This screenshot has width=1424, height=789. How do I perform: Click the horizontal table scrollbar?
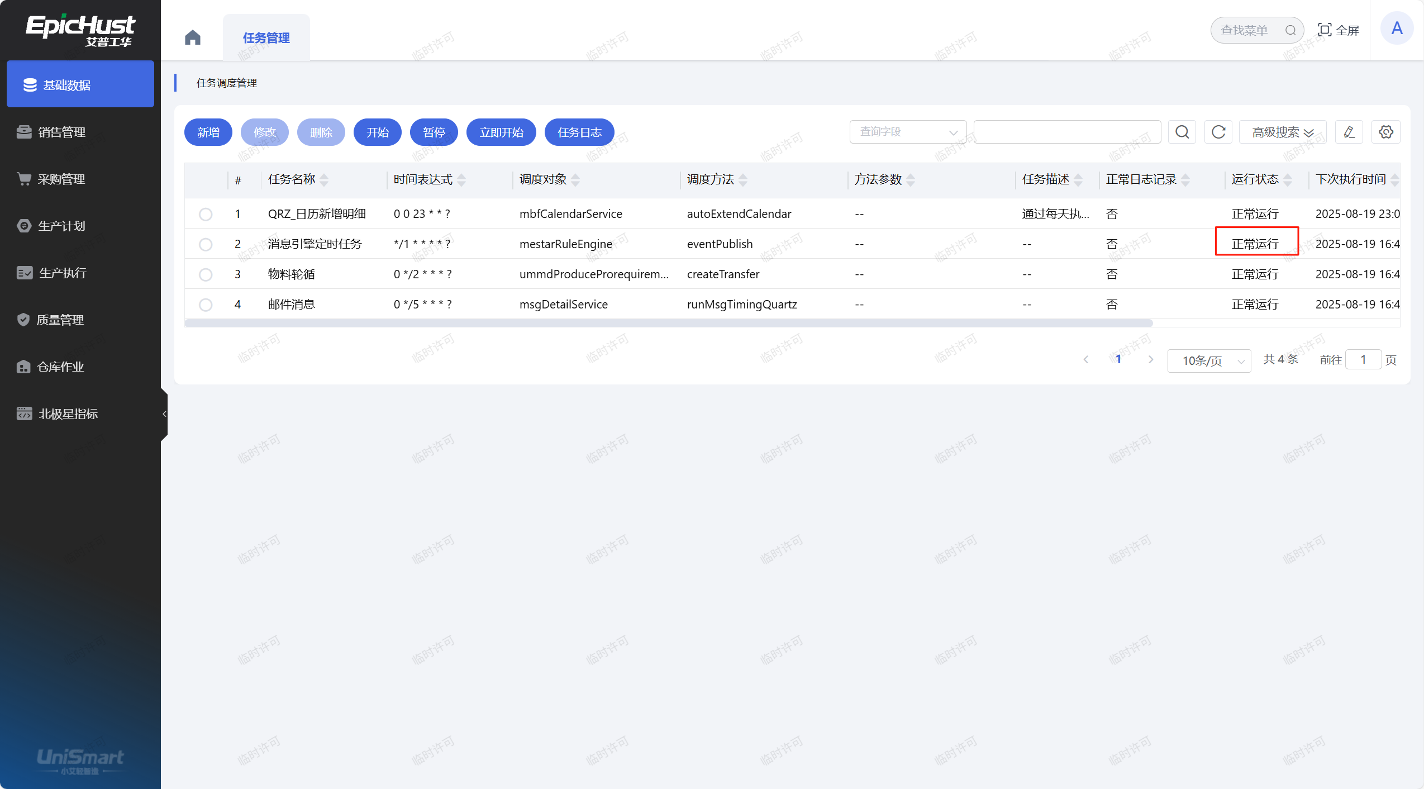[668, 323]
